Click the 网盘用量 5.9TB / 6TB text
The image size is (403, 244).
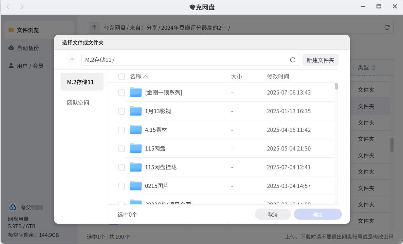click(22, 222)
